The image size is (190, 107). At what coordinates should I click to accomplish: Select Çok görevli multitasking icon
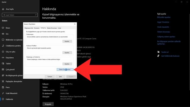(3, 70)
